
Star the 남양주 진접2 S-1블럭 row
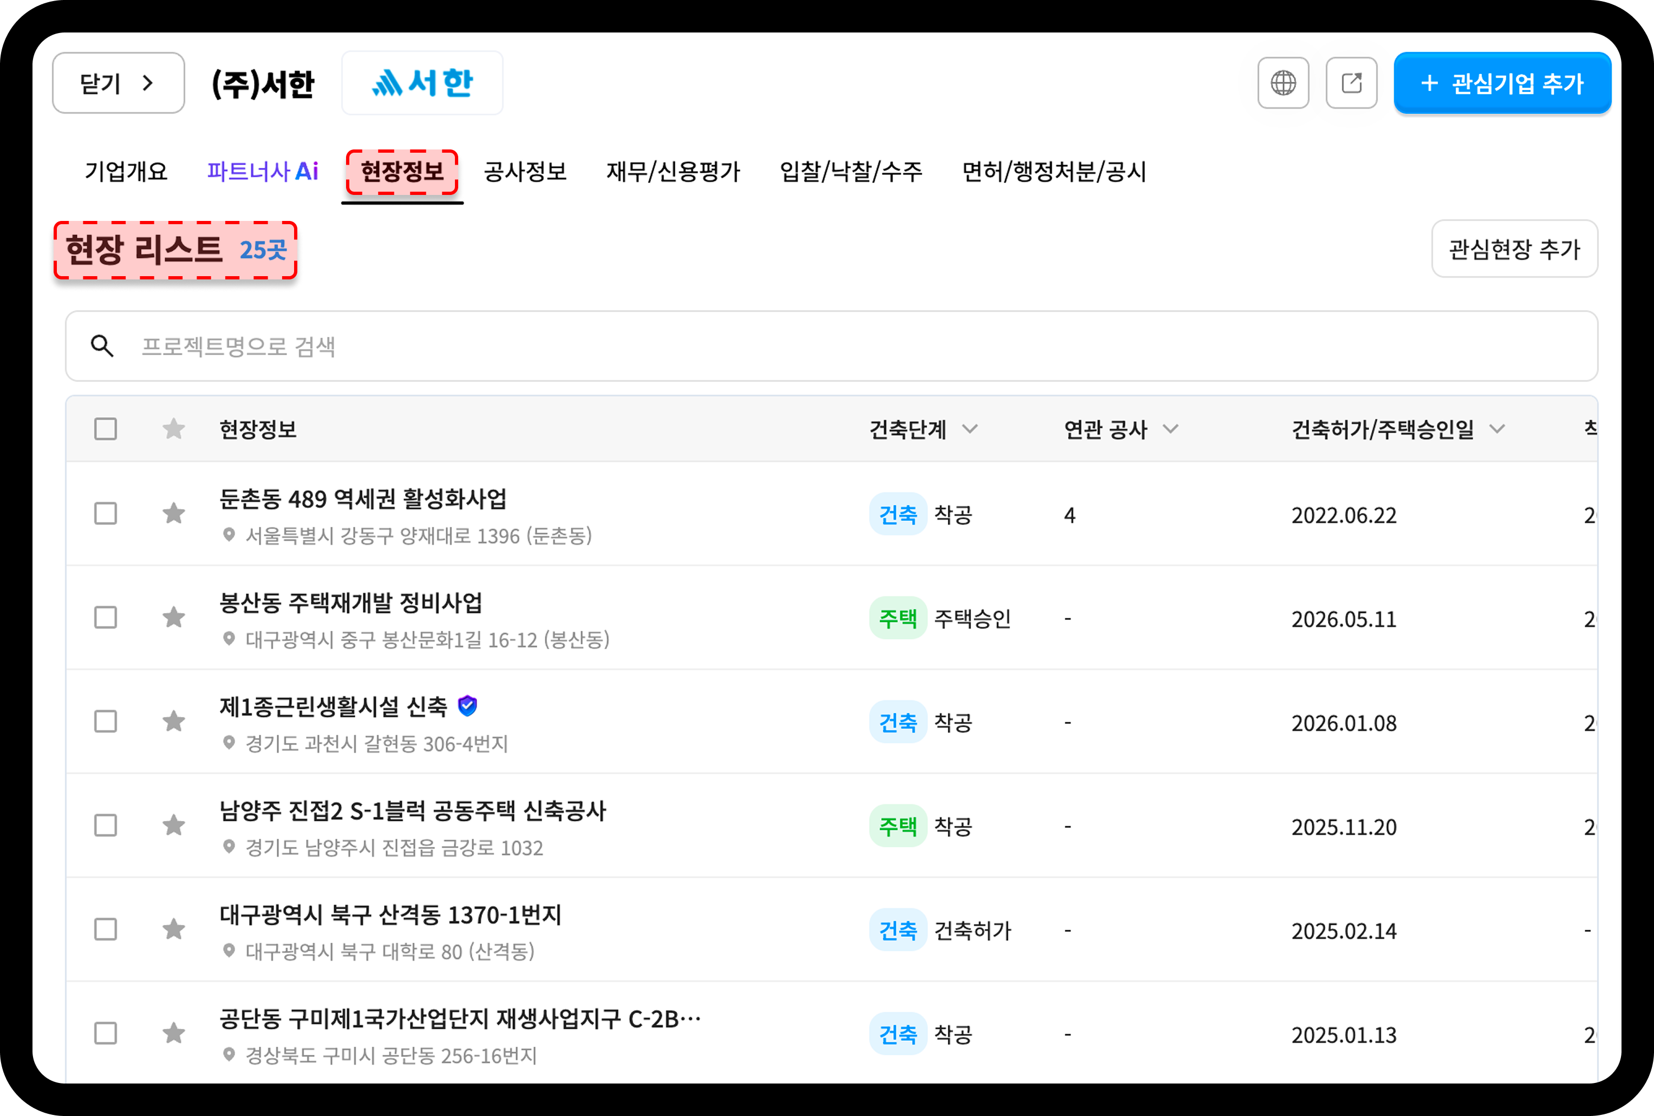(174, 825)
